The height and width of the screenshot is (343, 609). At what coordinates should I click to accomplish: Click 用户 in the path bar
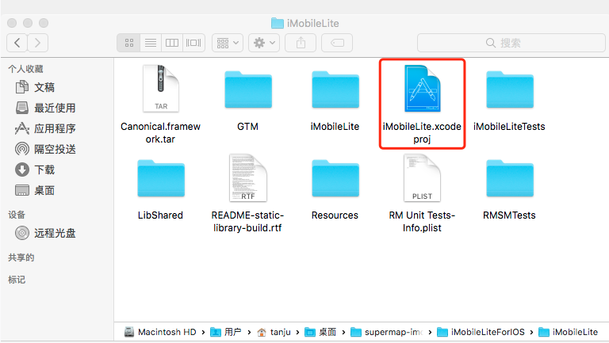pyautogui.click(x=226, y=332)
